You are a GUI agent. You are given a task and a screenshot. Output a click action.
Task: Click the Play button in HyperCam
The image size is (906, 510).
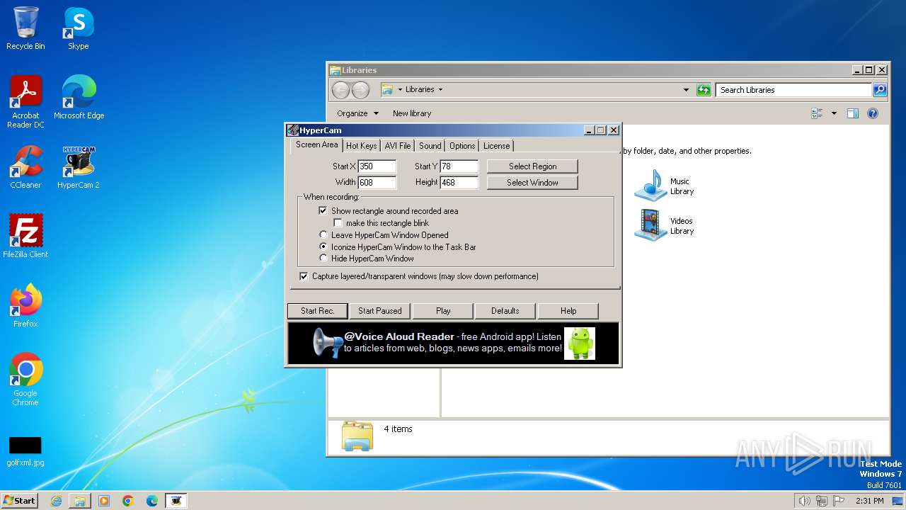443,311
